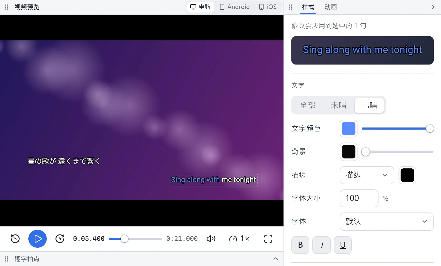
Task: Grab the 视频预览 panel drag handle
Action: pyautogui.click(x=7, y=7)
